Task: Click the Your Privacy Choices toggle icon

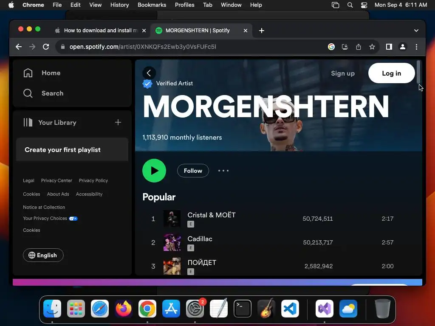Action: point(73,219)
